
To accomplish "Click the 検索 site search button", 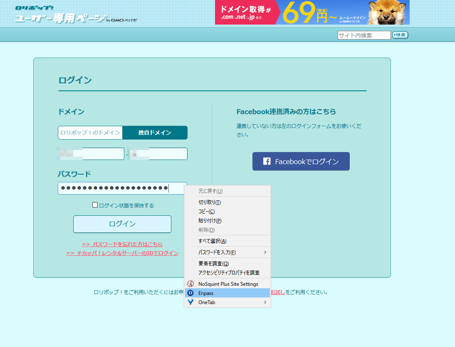I will point(400,35).
